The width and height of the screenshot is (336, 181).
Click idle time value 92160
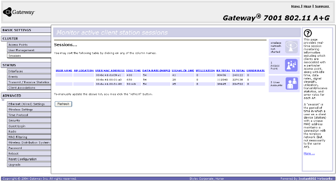tap(131, 84)
